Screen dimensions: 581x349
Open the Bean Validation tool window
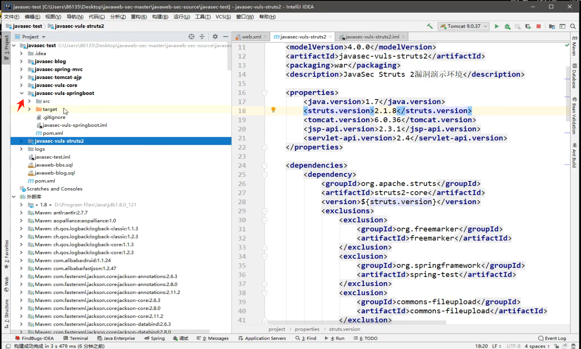tap(574, 115)
